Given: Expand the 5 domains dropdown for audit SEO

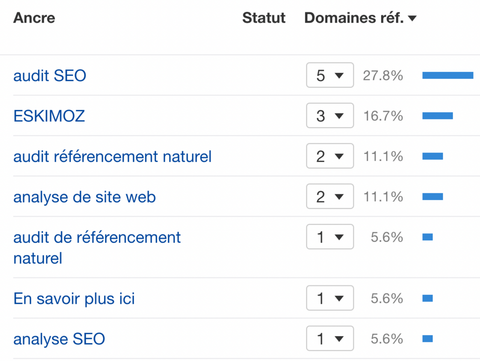Looking at the screenshot, I should tap(330, 75).
